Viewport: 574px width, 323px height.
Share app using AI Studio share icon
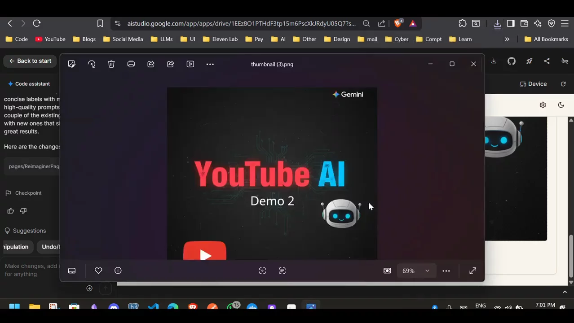pos(547,61)
